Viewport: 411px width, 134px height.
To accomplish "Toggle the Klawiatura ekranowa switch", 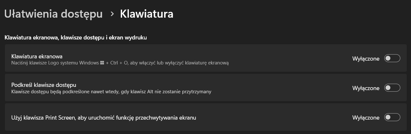I will point(392,58).
